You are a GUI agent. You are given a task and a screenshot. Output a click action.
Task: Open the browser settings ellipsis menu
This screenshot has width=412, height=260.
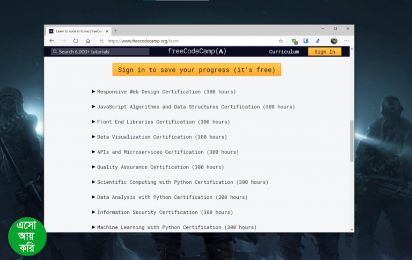[x=347, y=41]
